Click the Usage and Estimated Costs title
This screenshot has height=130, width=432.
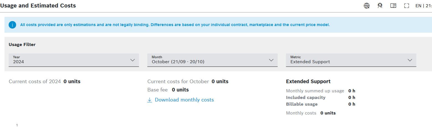click(38, 6)
